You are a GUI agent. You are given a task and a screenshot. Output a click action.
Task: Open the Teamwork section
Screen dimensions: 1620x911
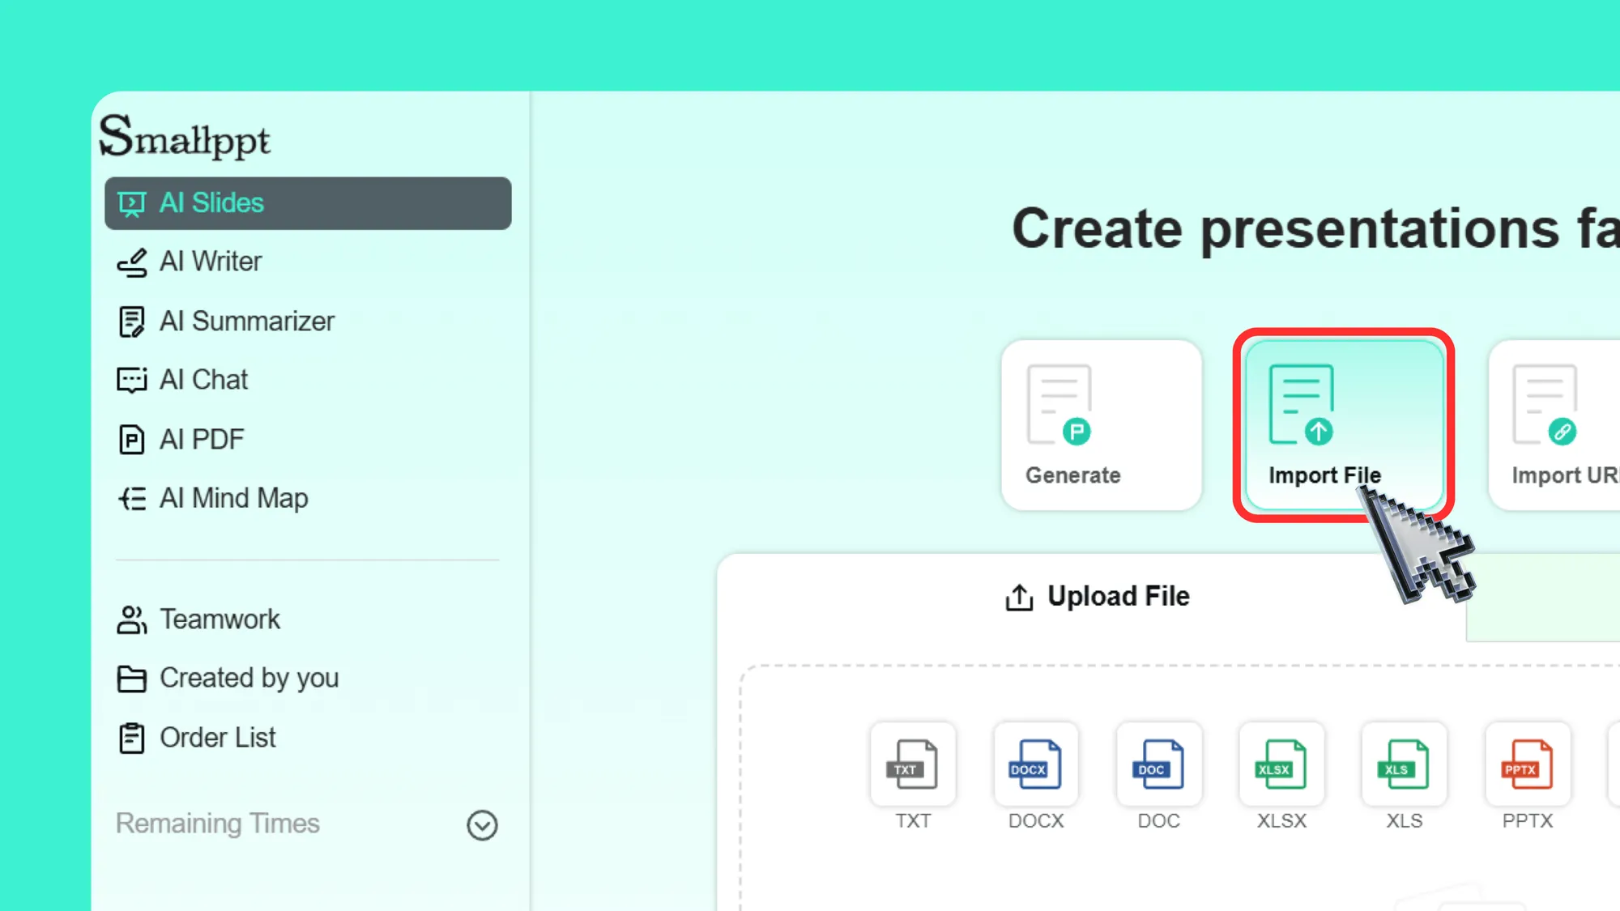pyautogui.click(x=220, y=619)
